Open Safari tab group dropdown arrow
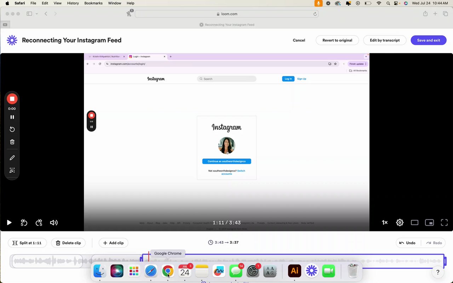Screen dimensions: 453x283 (37, 14)
